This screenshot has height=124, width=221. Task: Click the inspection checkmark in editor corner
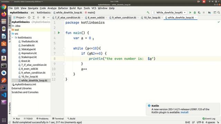(219, 22)
